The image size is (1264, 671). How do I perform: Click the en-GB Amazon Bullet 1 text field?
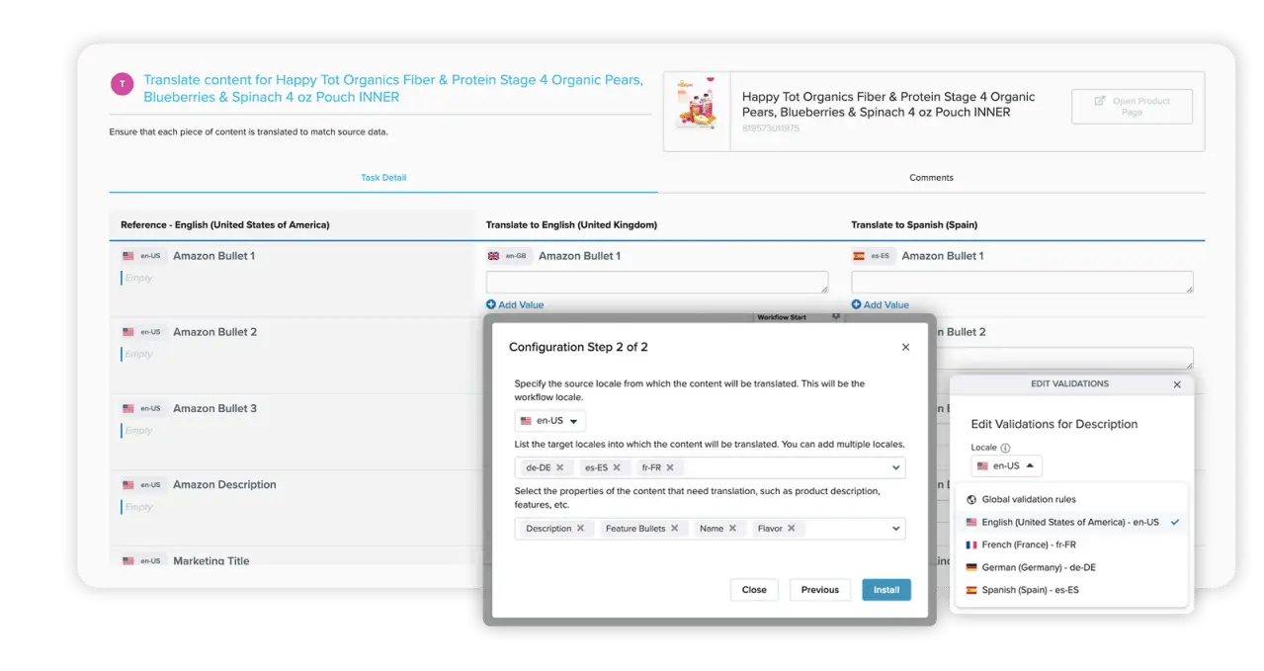tap(657, 283)
